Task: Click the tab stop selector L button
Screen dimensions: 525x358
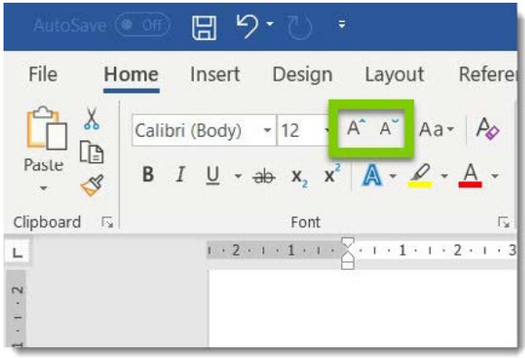Action: click(16, 252)
